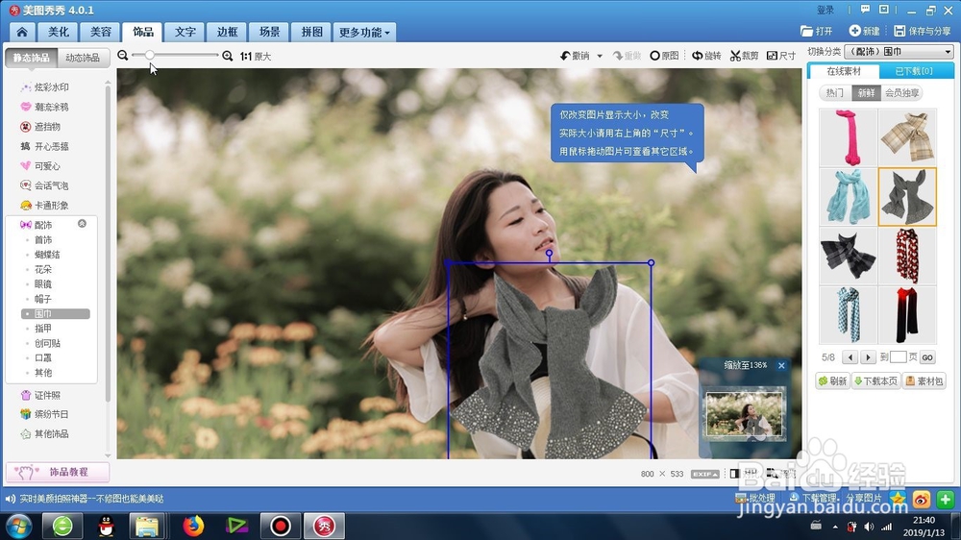961x540 pixels.
Task: Open the 拼图 tab
Action: (x=311, y=32)
